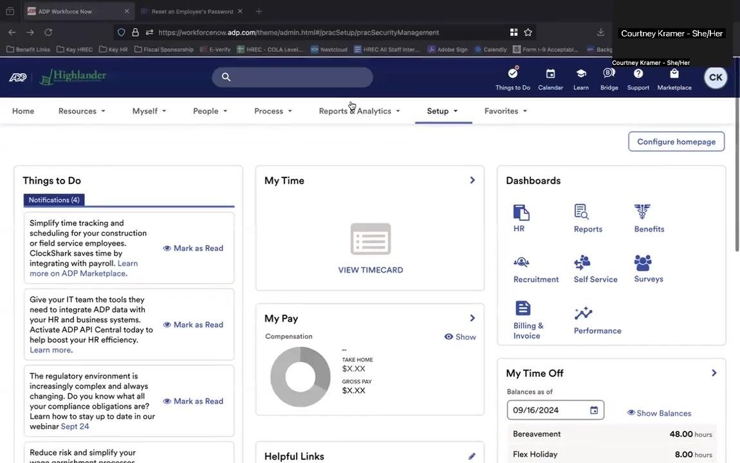Expand the Myself menu

pyautogui.click(x=149, y=111)
